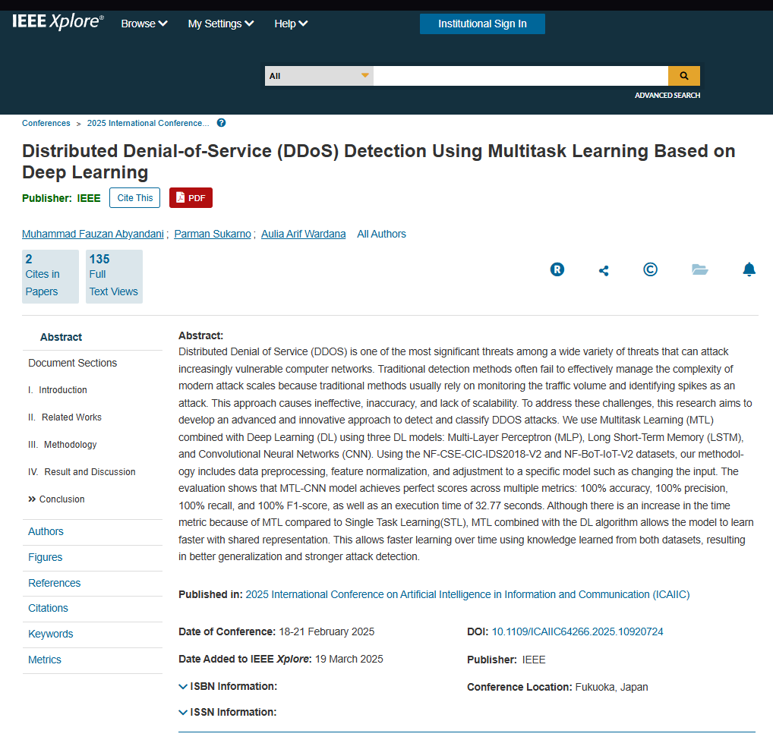Open the Rights and permissions R icon
The width and height of the screenshot is (773, 740).
557,269
